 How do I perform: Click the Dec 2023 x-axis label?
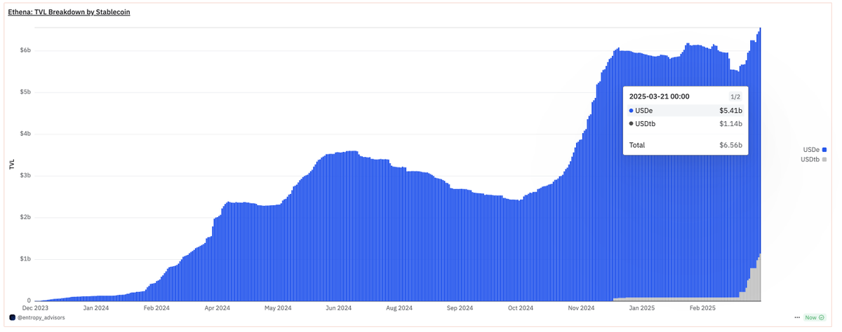coord(36,307)
